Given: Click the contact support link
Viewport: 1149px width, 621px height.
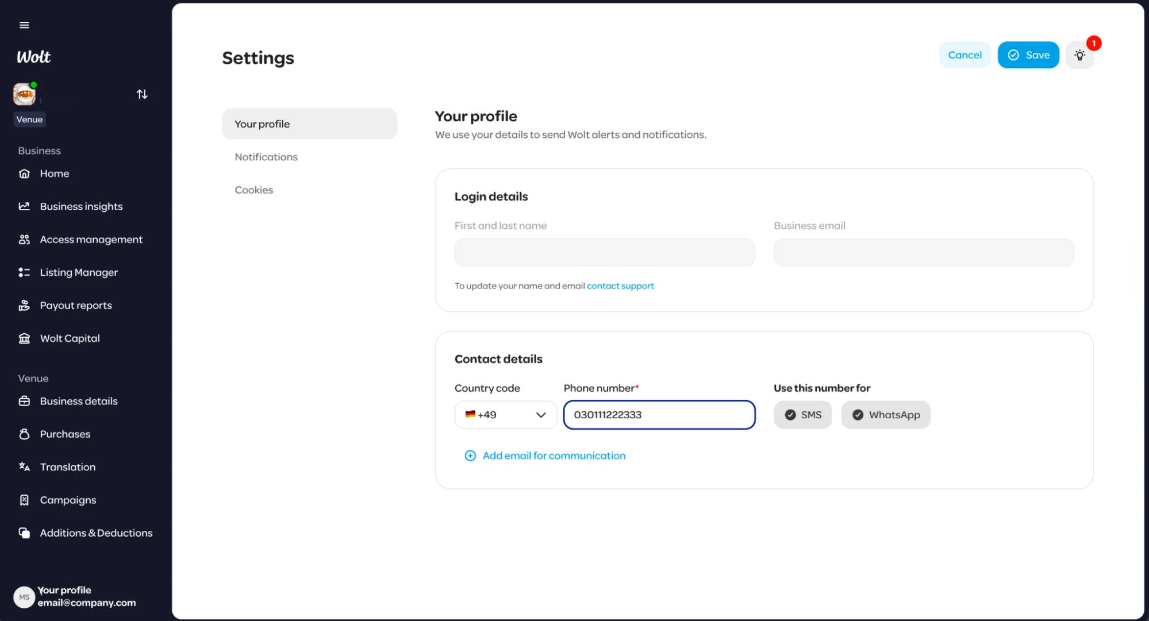Looking at the screenshot, I should click(620, 286).
